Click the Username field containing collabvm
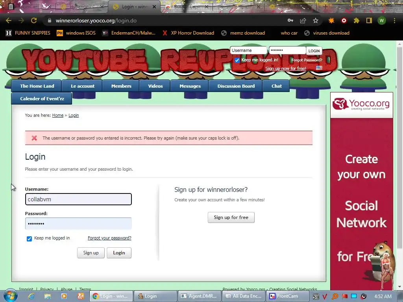This screenshot has height=302, width=403. click(78, 199)
